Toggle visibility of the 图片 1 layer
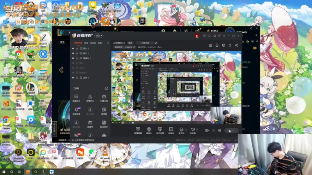The width and height of the screenshot is (312, 175). click(73, 53)
